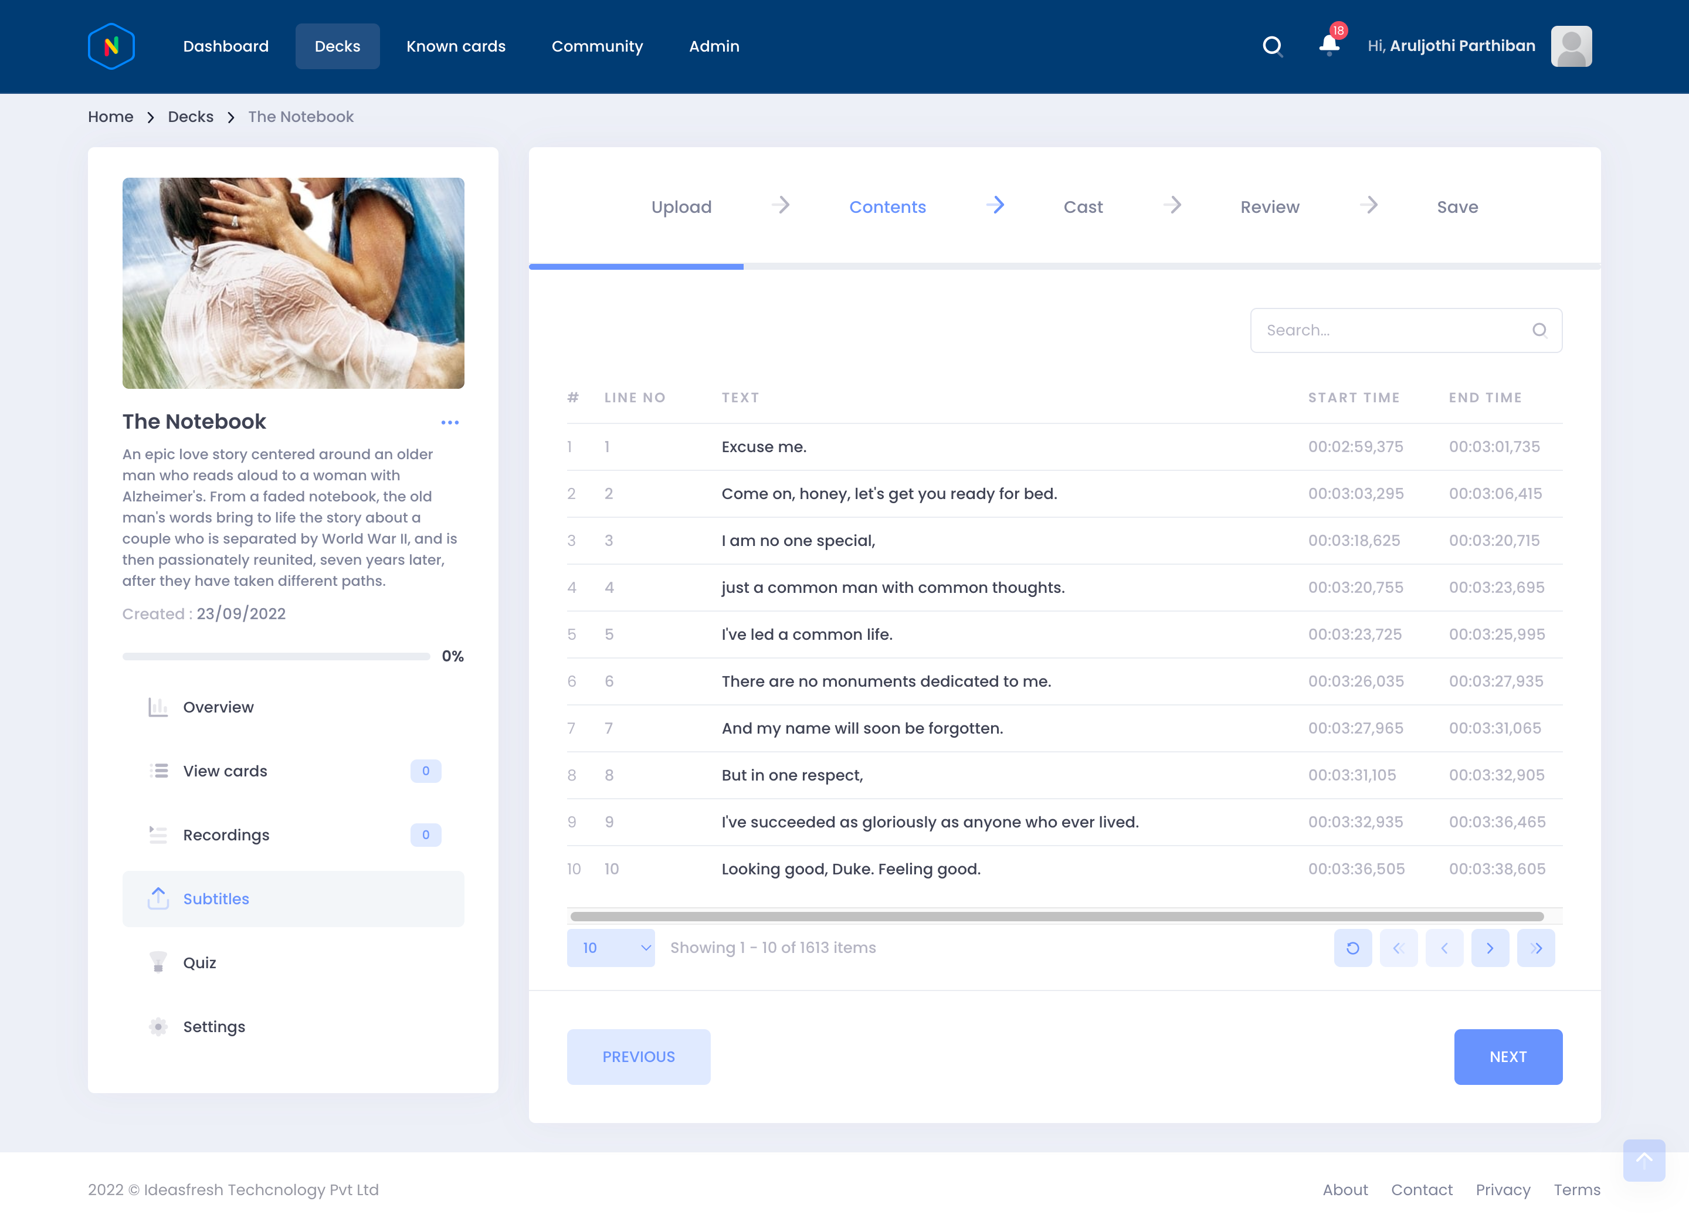Open the Admin nav item
This screenshot has height=1228, width=1689.
pos(714,46)
